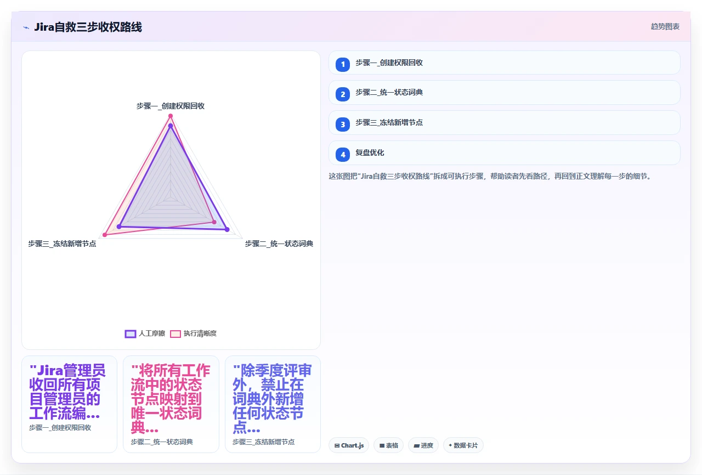Click the 步骤一_创建权限回收 caption under first quote card
702x475 pixels.
point(60,427)
